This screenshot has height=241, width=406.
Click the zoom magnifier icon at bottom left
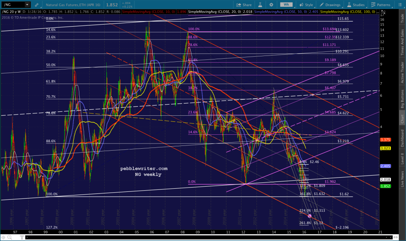[10, 237]
